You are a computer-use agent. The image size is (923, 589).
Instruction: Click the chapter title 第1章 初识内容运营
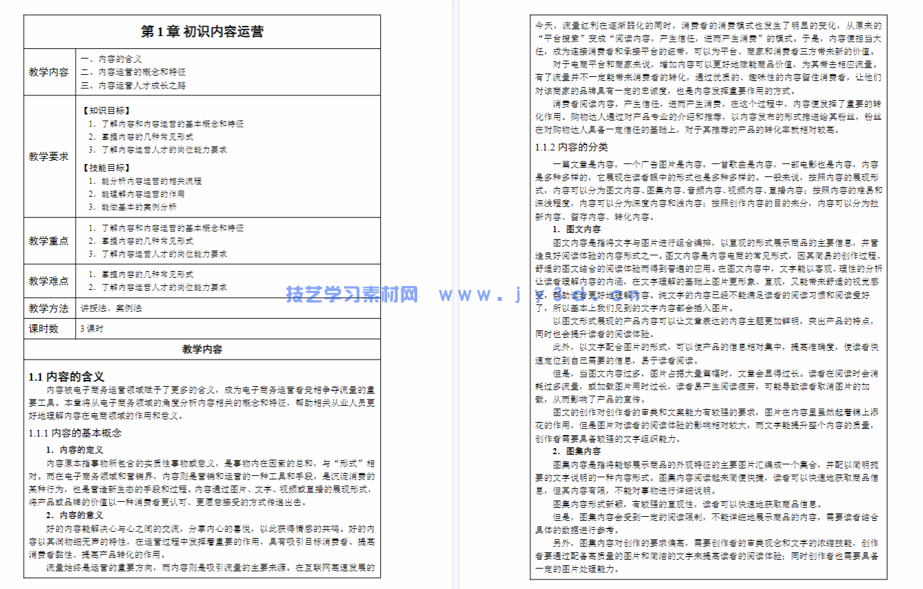coord(202,31)
